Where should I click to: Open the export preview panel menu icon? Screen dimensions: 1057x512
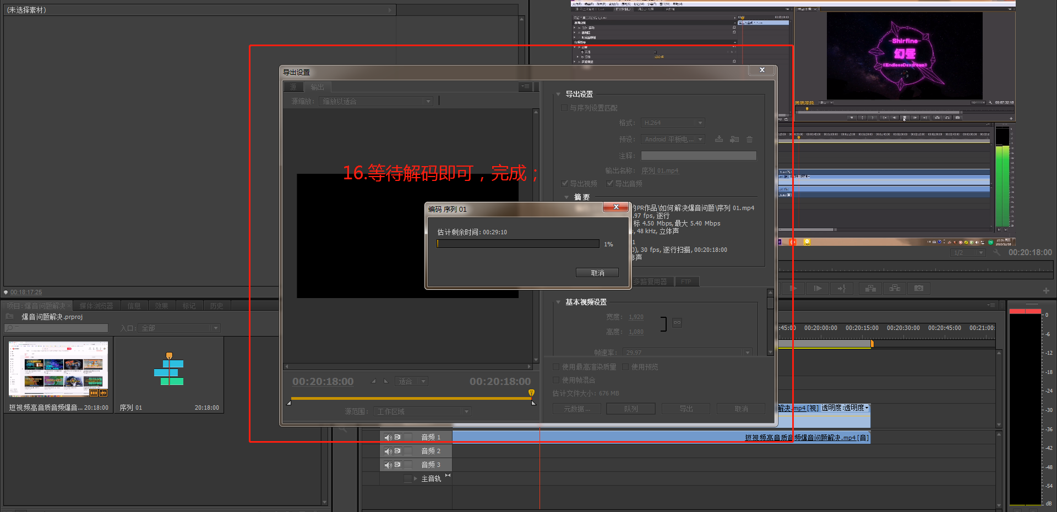pos(525,86)
